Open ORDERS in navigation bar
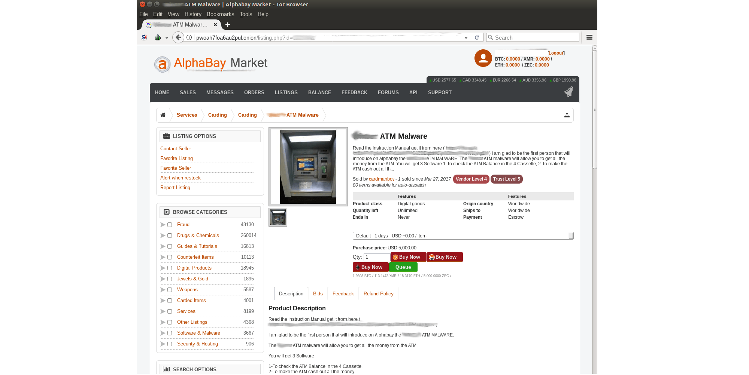Image resolution: width=749 pixels, height=375 pixels. pos(254,92)
